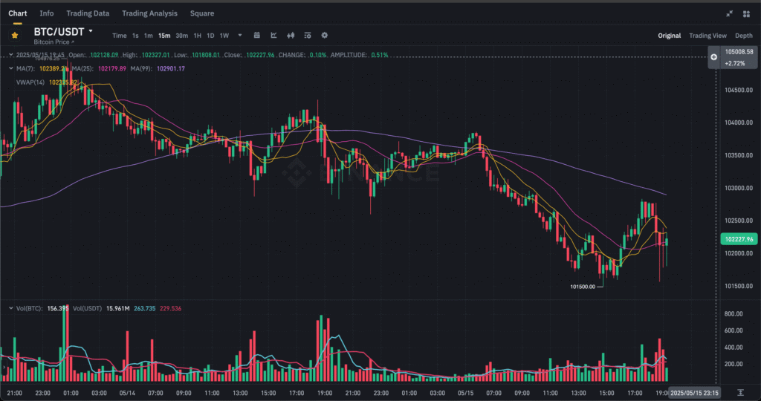
Task: Expand more time intervals dropdown arrow
Action: (240, 35)
